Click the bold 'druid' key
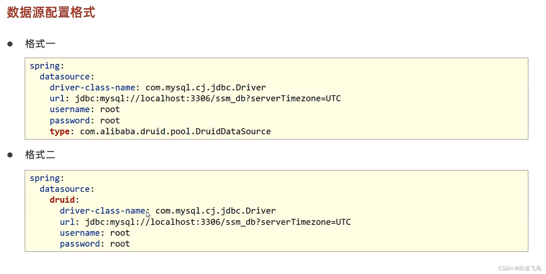Image resolution: width=546 pixels, height=274 pixels. tap(62, 200)
